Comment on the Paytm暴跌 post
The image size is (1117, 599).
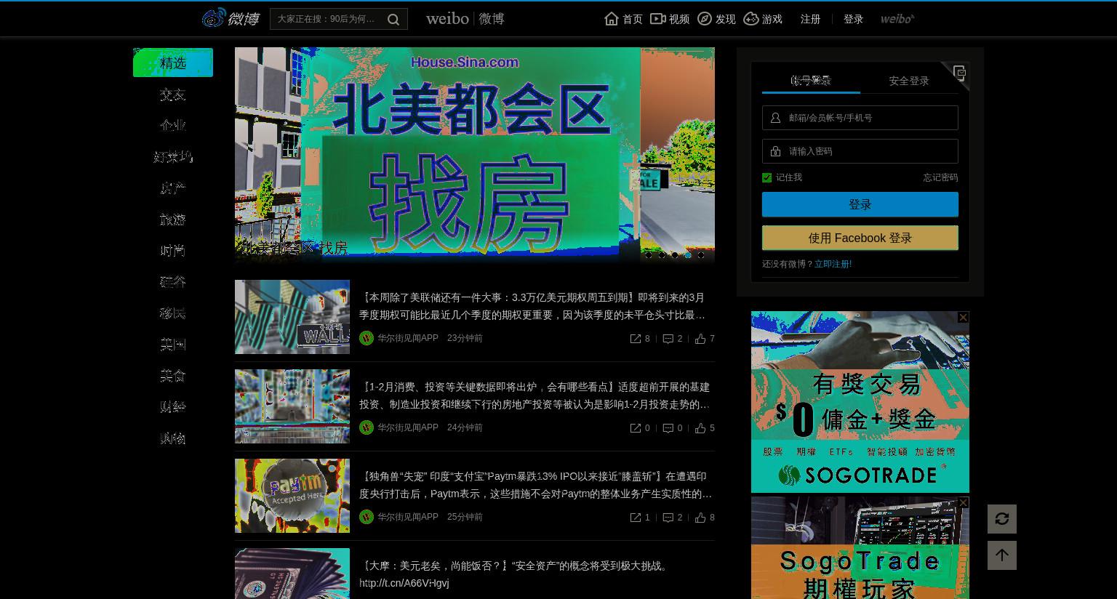tap(668, 518)
